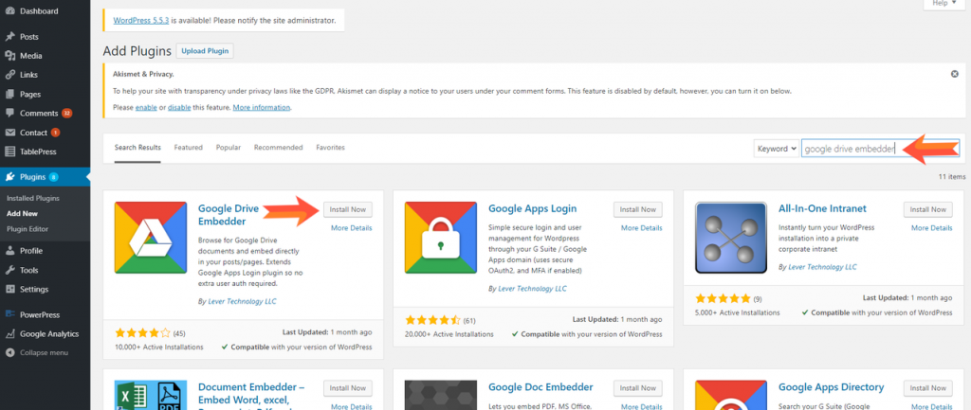Open the All-In-One Intranet title link
Image resolution: width=971 pixels, height=410 pixels.
822,208
